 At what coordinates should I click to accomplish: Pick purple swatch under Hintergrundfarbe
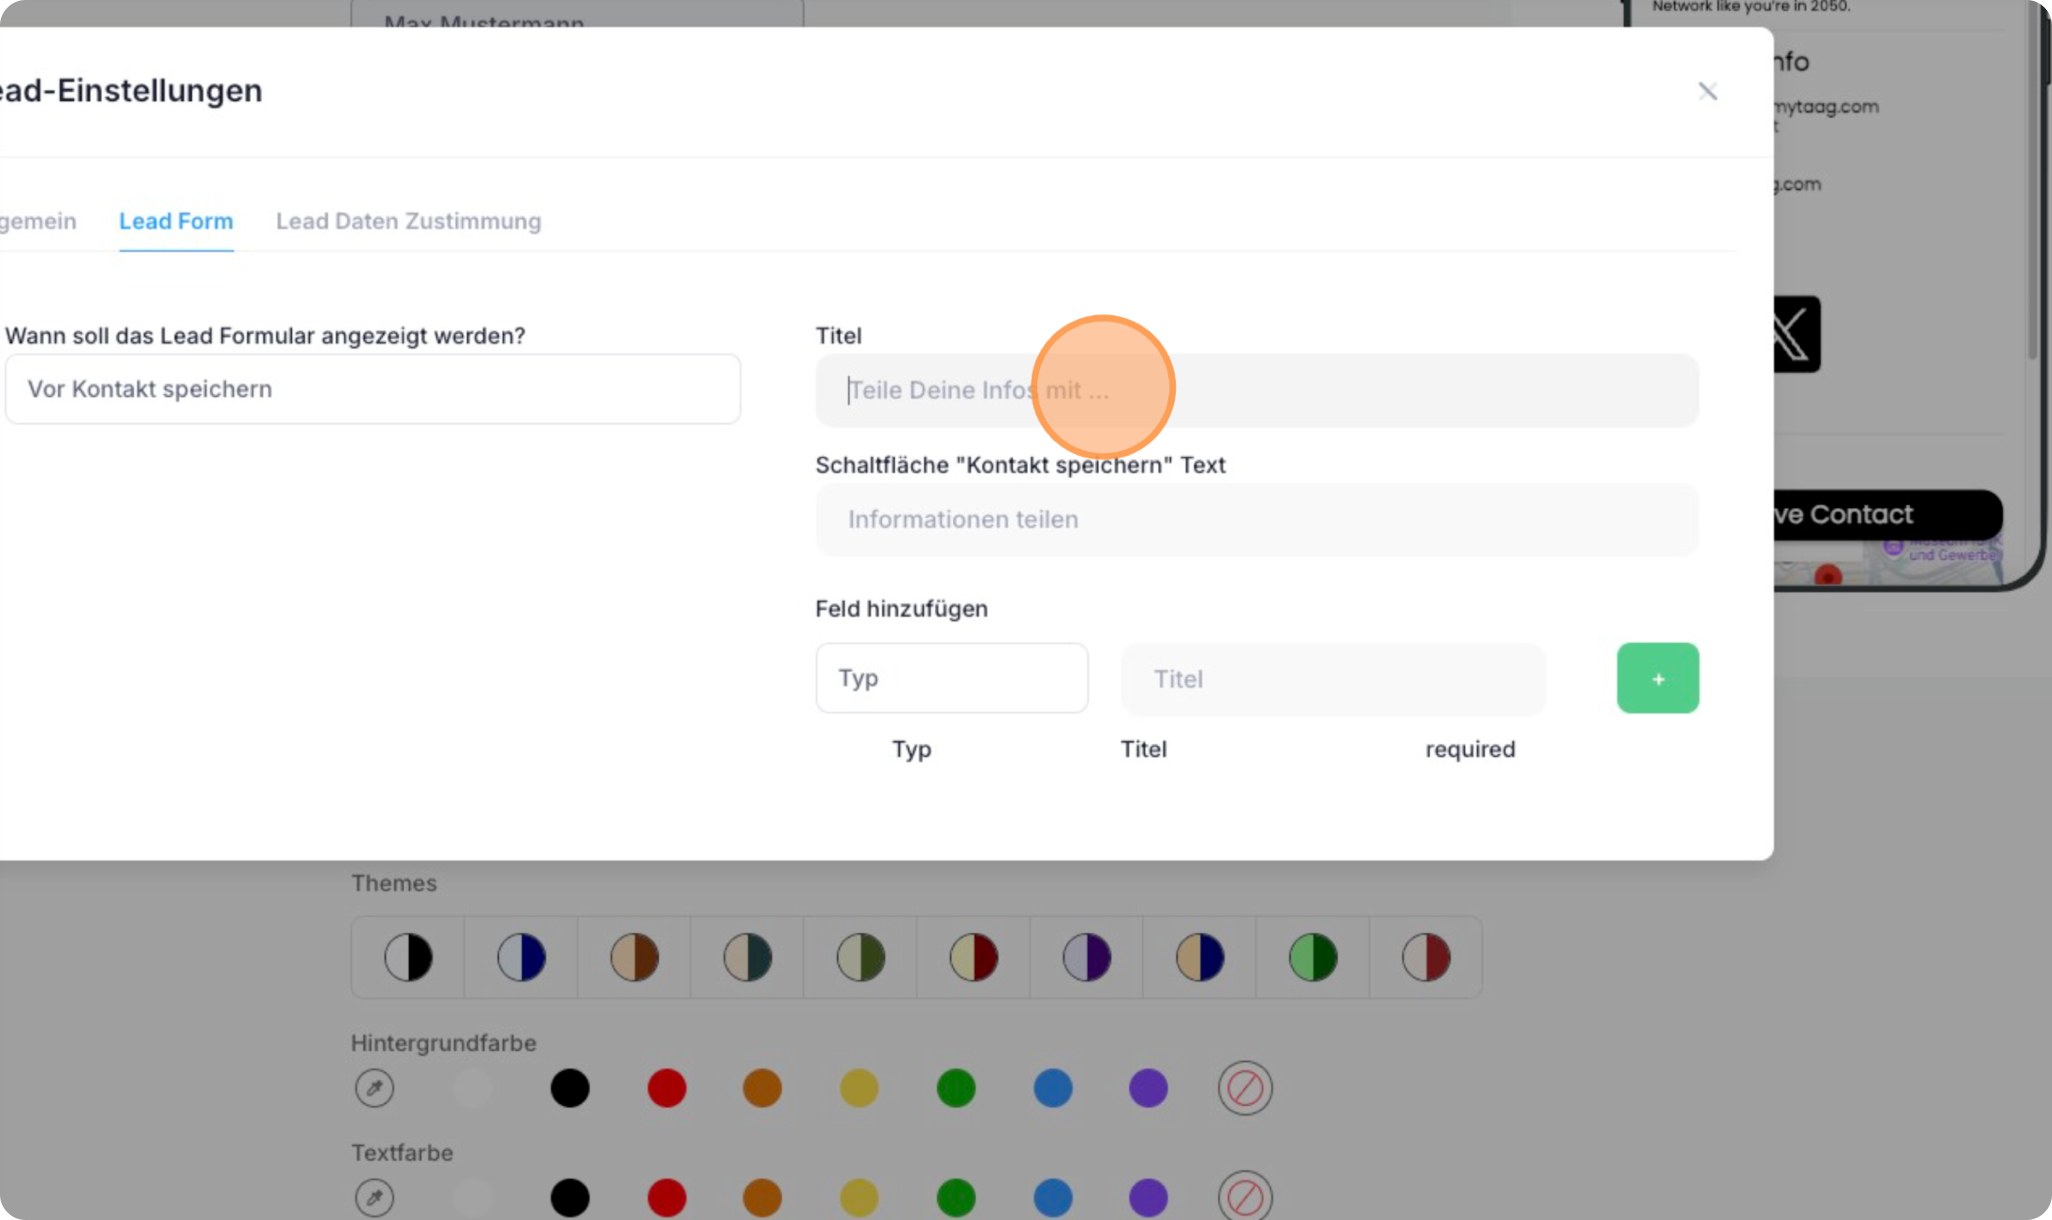point(1148,1088)
